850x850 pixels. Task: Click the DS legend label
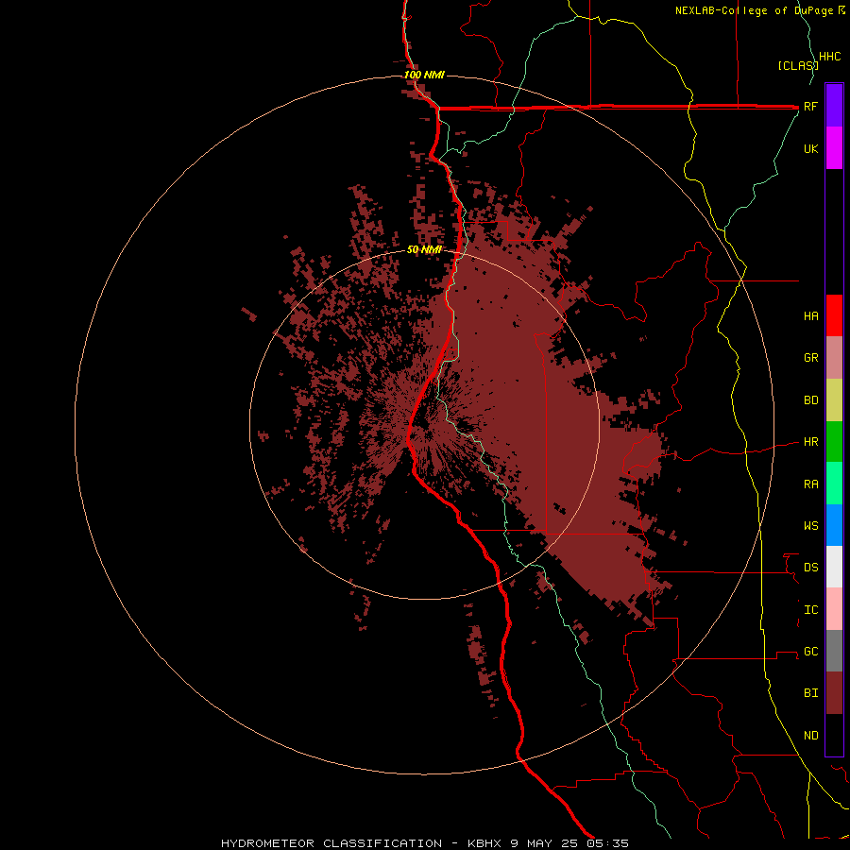[811, 568]
